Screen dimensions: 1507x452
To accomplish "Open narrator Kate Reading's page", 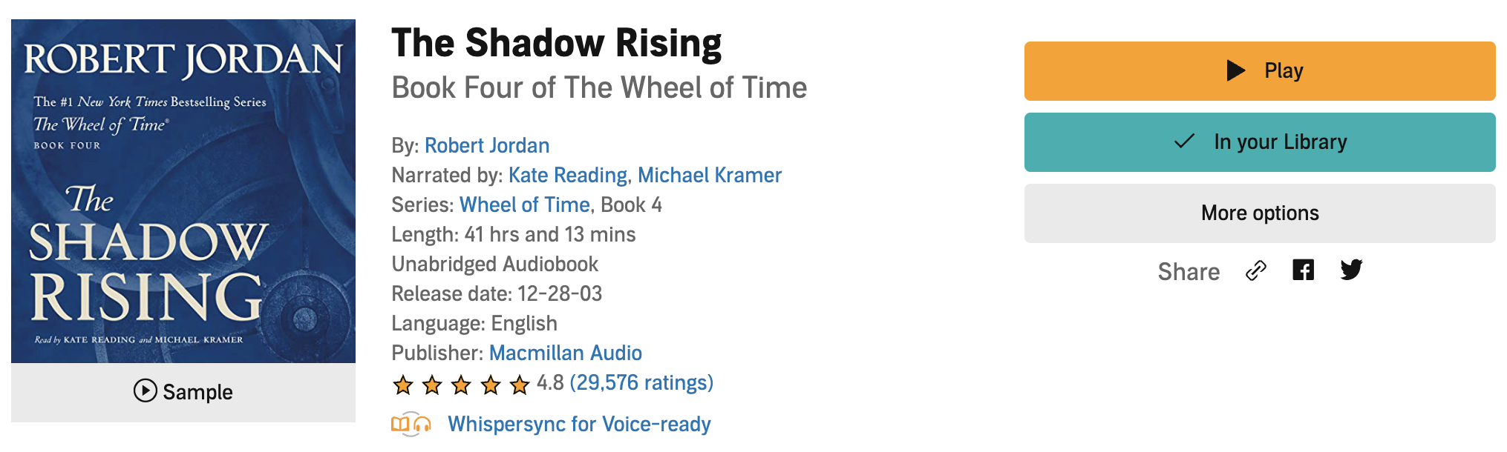I will coord(568,175).
